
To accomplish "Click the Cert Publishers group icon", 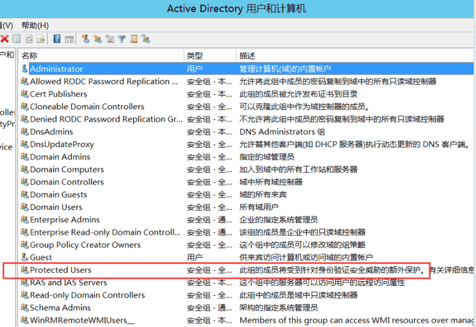I will point(25,94).
